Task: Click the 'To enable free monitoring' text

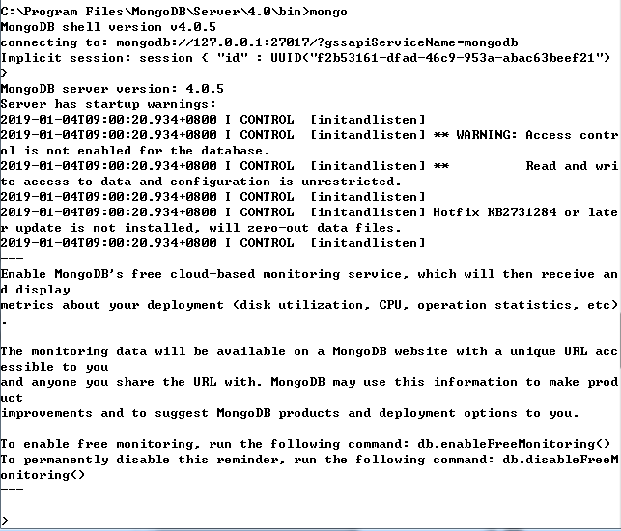Action: point(97,444)
